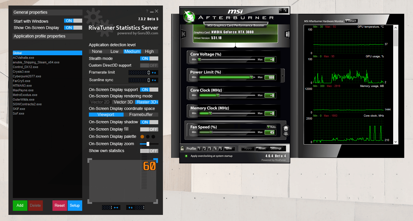Enable On-Screen Display fill

tap(149, 129)
